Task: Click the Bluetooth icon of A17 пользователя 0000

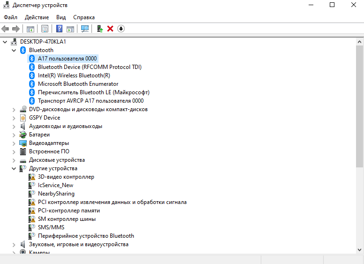Action: coord(32,59)
